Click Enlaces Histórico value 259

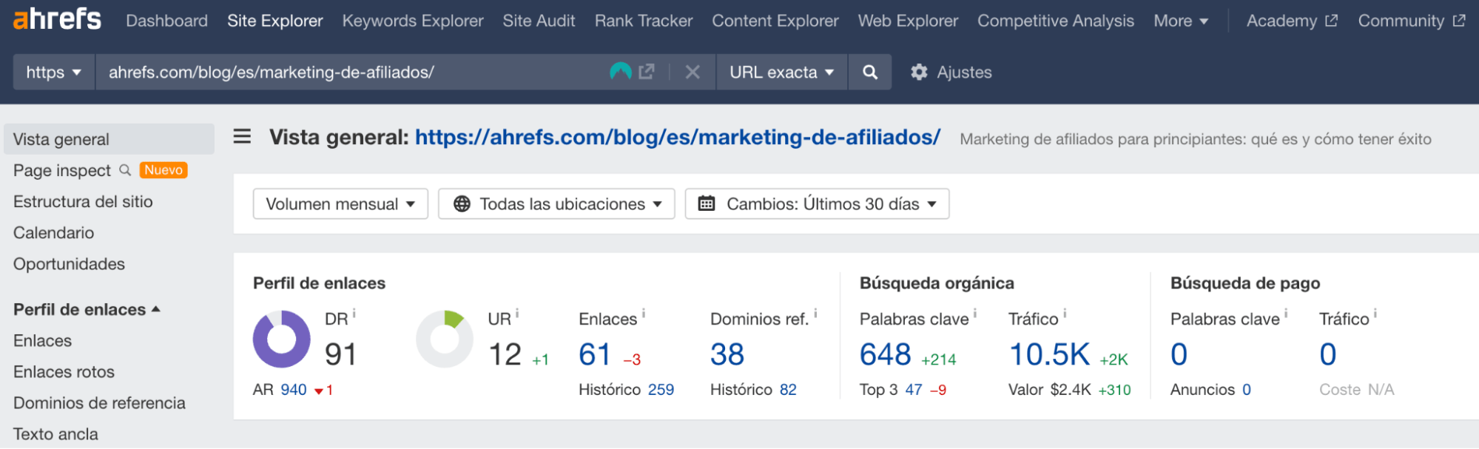[x=661, y=389]
